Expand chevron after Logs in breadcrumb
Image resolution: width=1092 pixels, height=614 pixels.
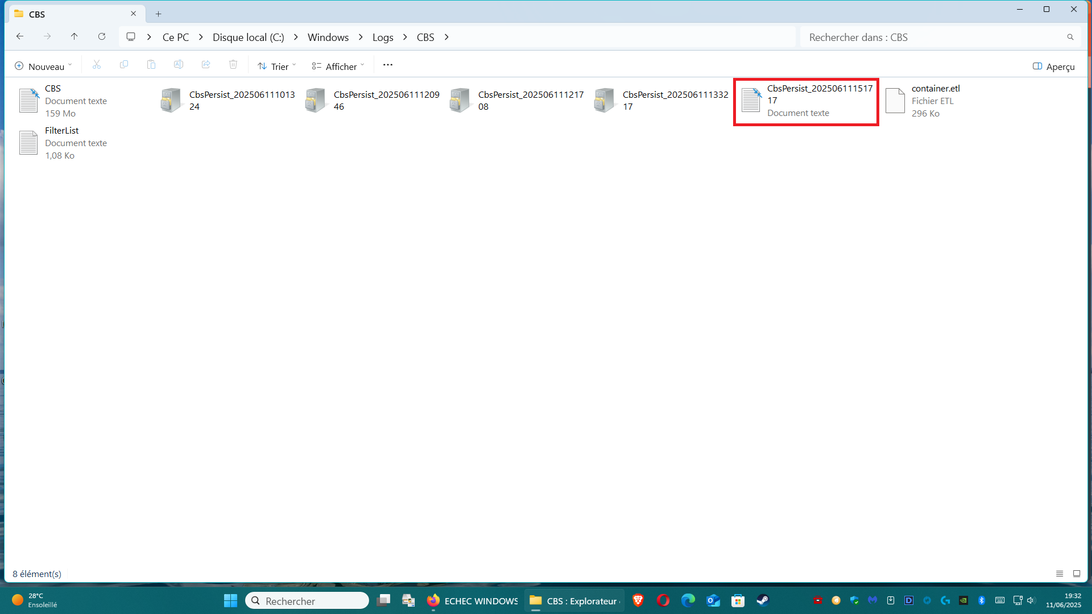coord(405,37)
